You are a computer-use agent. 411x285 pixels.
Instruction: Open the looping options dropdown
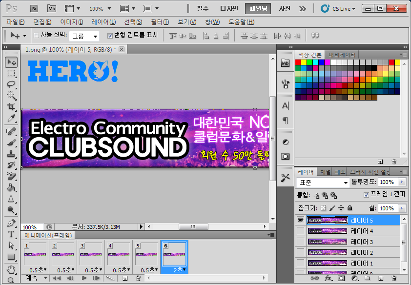(x=37, y=278)
